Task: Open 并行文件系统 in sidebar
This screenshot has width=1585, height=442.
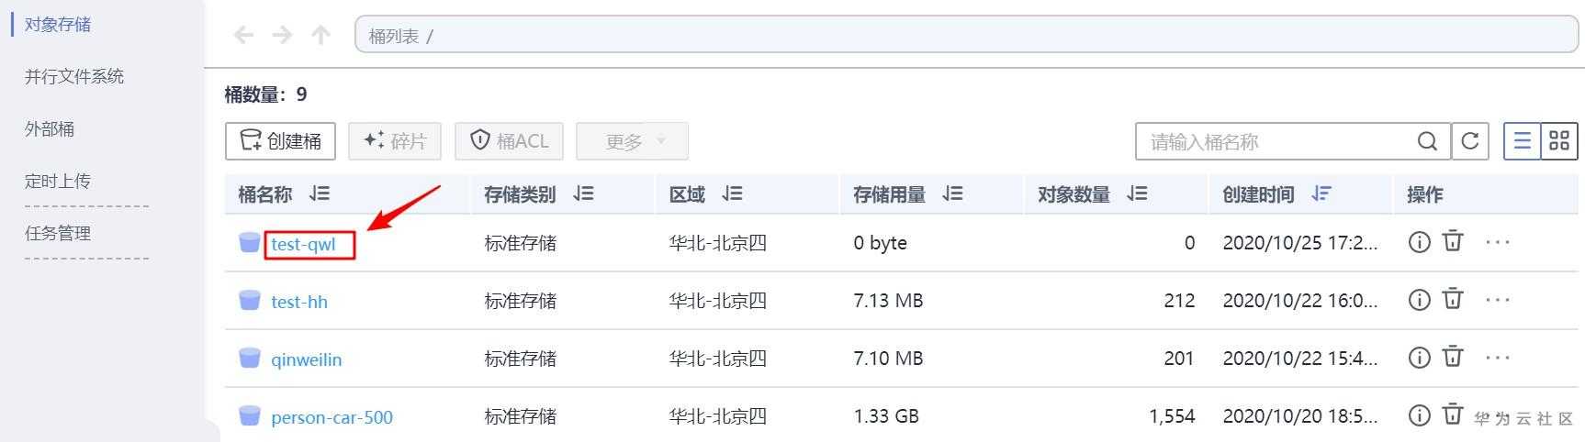Action: 74,76
